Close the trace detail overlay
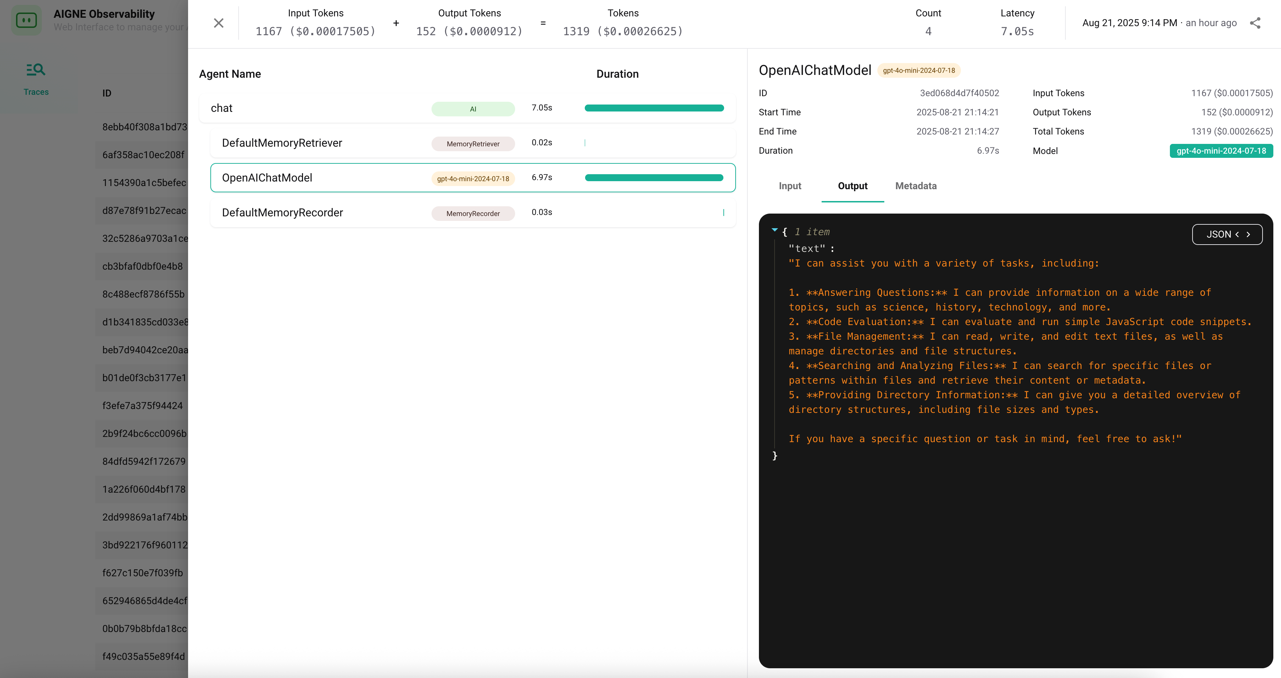 pos(218,23)
